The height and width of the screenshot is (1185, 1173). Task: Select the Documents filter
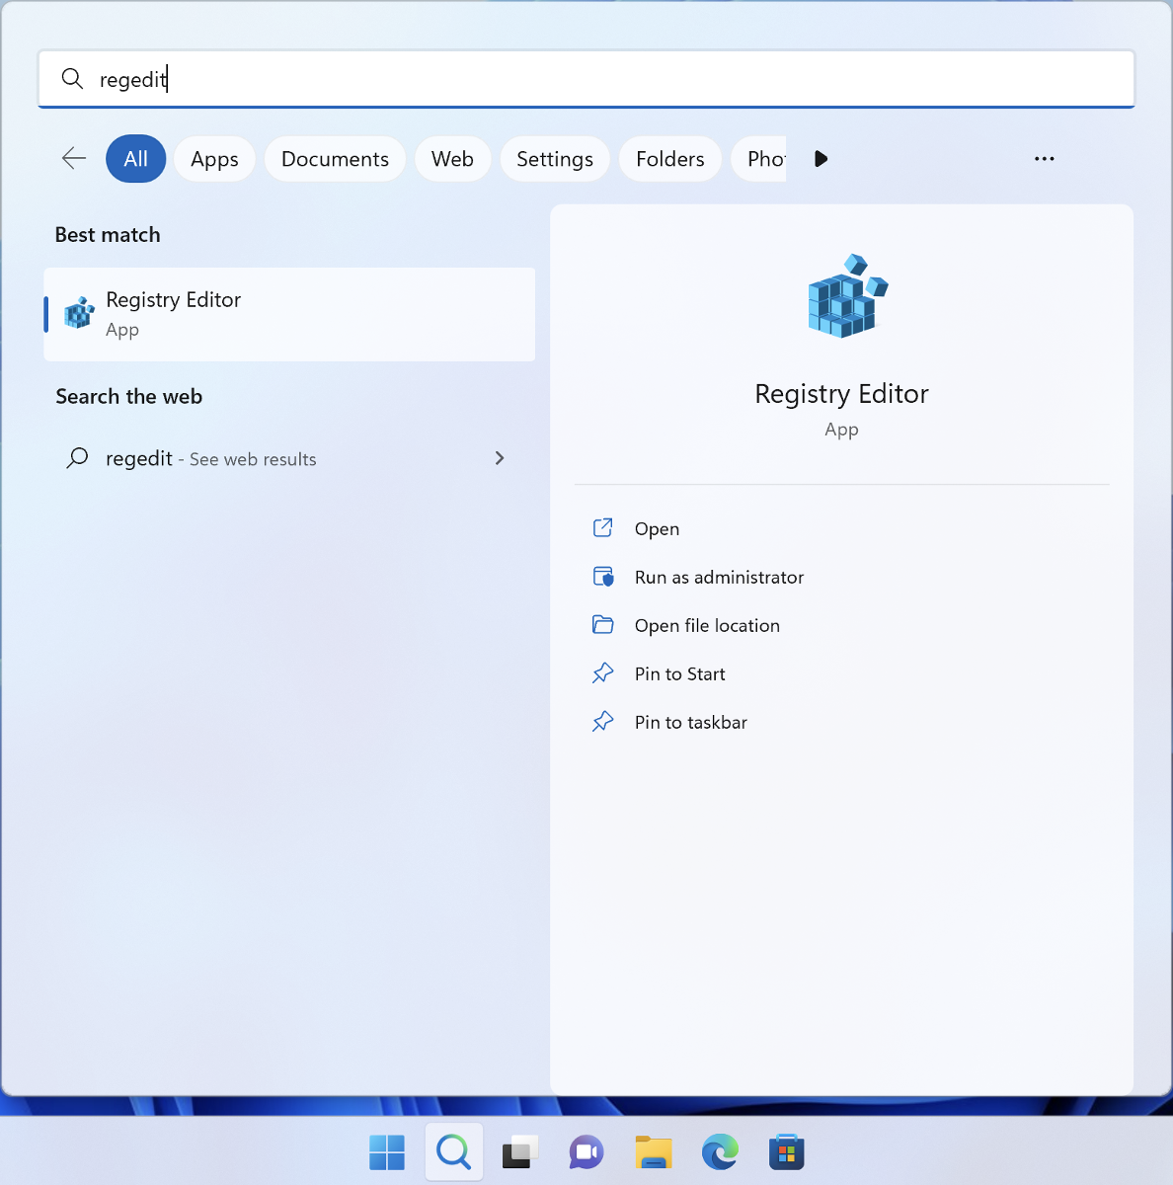pos(335,158)
